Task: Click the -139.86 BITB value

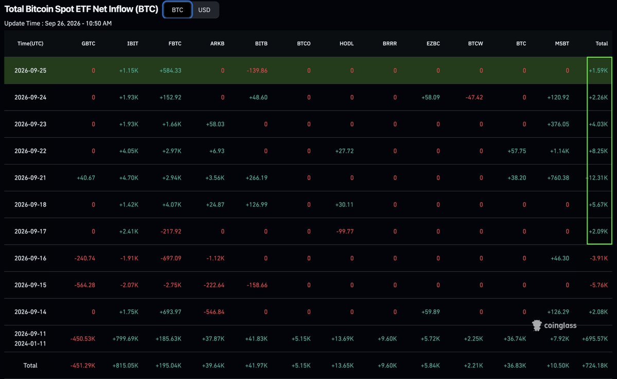Action: click(x=257, y=71)
